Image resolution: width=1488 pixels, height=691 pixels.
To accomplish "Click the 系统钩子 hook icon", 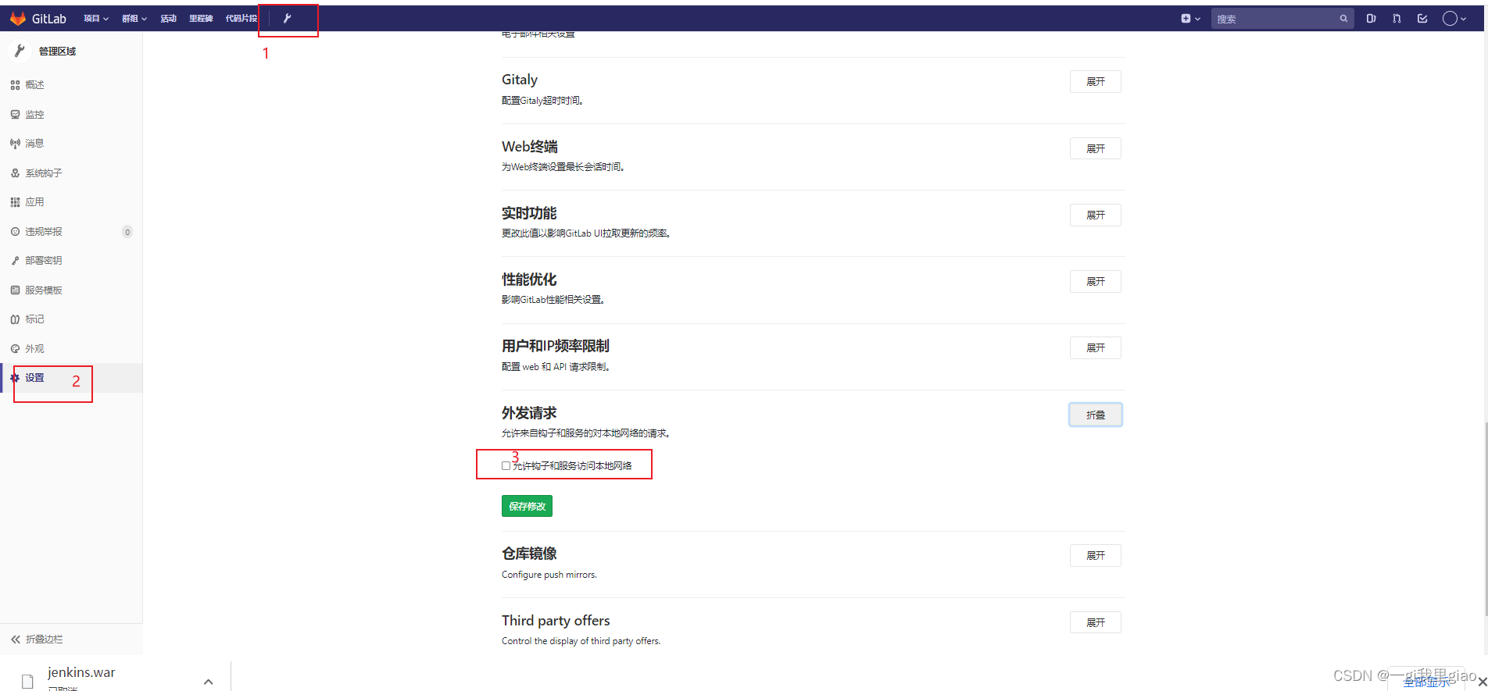I will (15, 173).
